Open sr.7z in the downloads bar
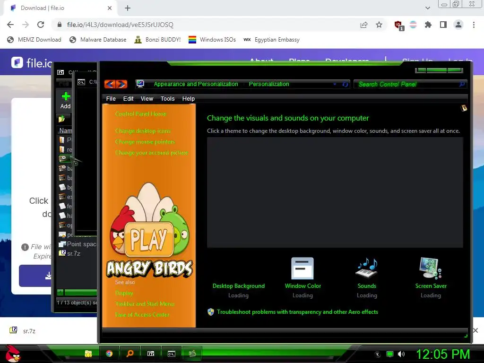Viewport: 484px width, 363px height. click(x=23, y=330)
